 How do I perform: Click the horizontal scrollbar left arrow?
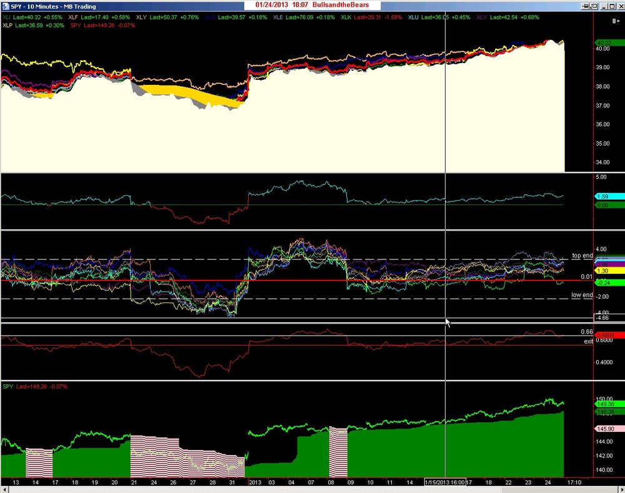point(4,489)
